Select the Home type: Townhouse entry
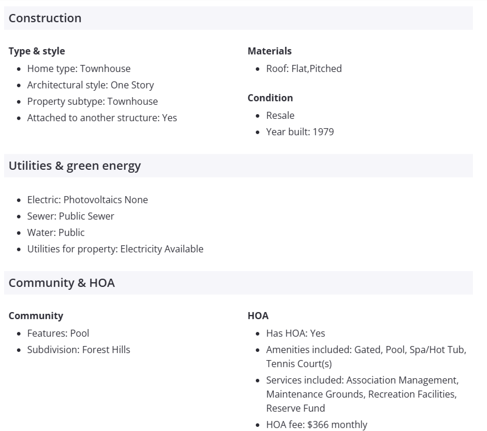 [x=78, y=69]
